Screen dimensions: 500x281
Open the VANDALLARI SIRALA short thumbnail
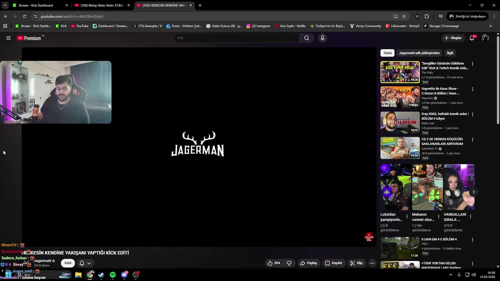click(x=459, y=187)
